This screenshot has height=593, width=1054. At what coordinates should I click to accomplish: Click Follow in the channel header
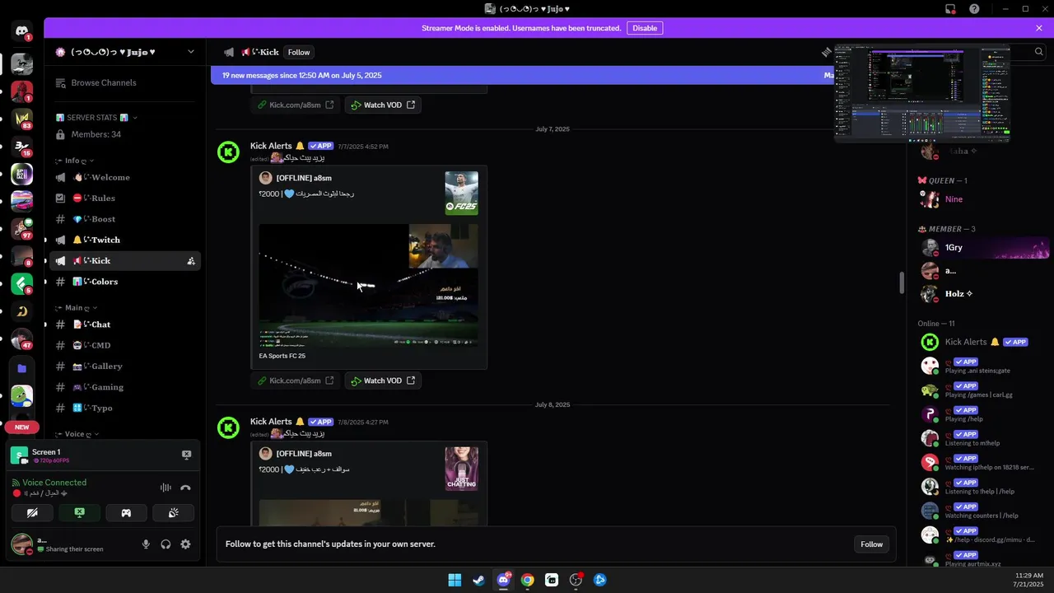coord(299,52)
